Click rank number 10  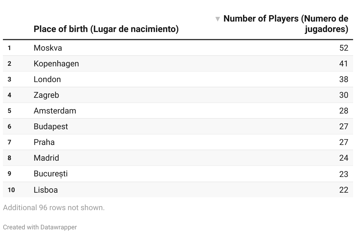click(x=11, y=190)
